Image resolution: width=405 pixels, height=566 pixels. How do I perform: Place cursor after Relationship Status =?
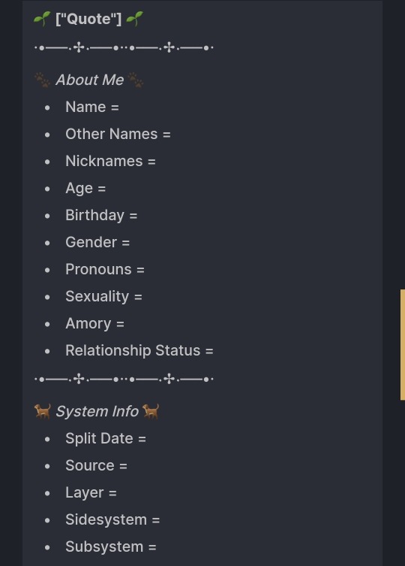pyautogui.click(x=214, y=351)
